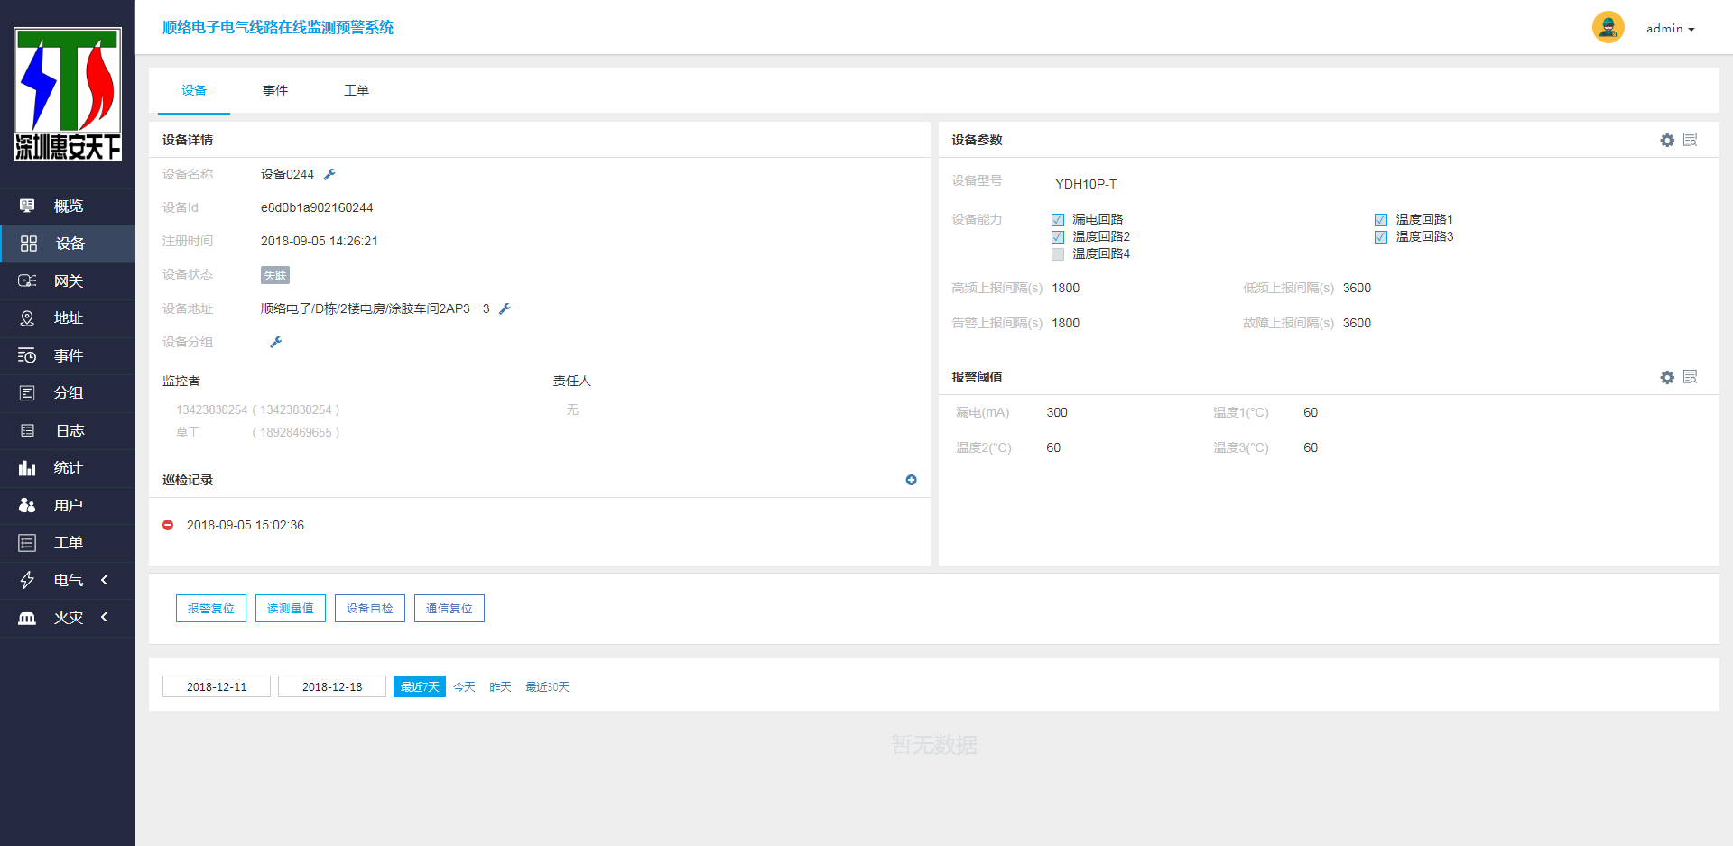Click the 通信复位 button
The height and width of the screenshot is (846, 1733).
click(x=449, y=609)
